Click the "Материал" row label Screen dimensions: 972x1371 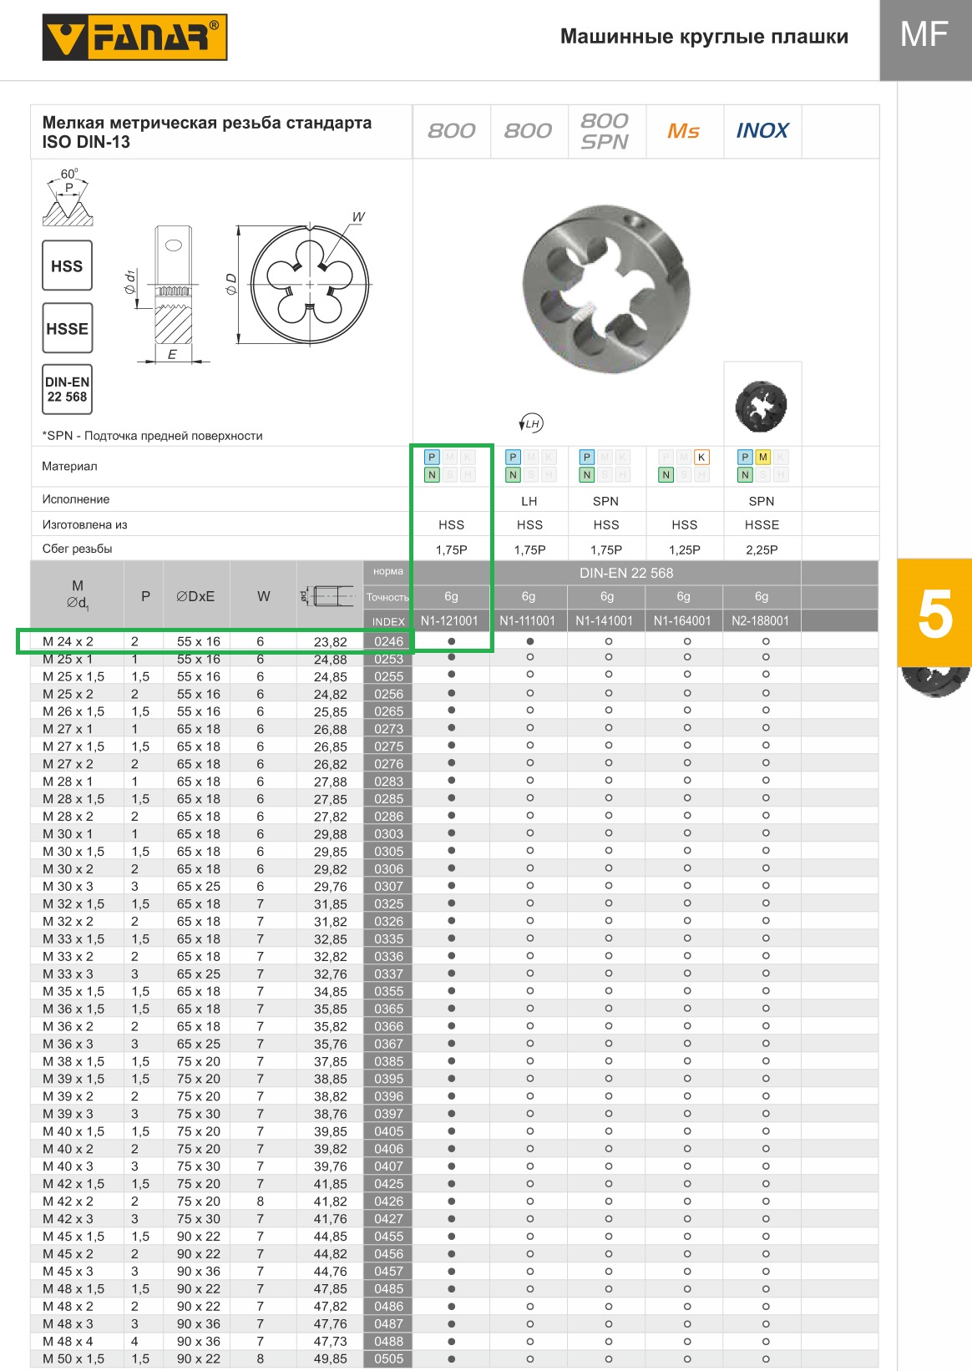[x=69, y=466]
